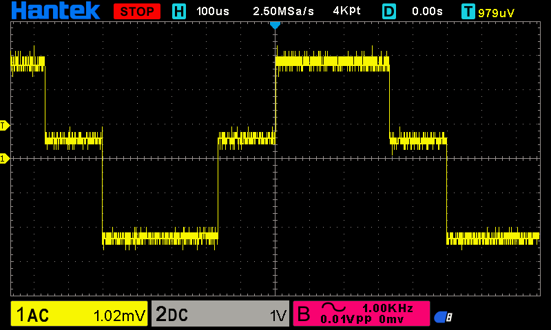The image size is (551, 330).
Task: Click the 2.50MSa/s sample rate readout
Action: (283, 11)
